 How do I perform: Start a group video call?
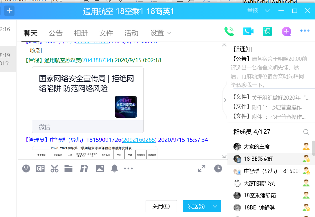coord(248,31)
